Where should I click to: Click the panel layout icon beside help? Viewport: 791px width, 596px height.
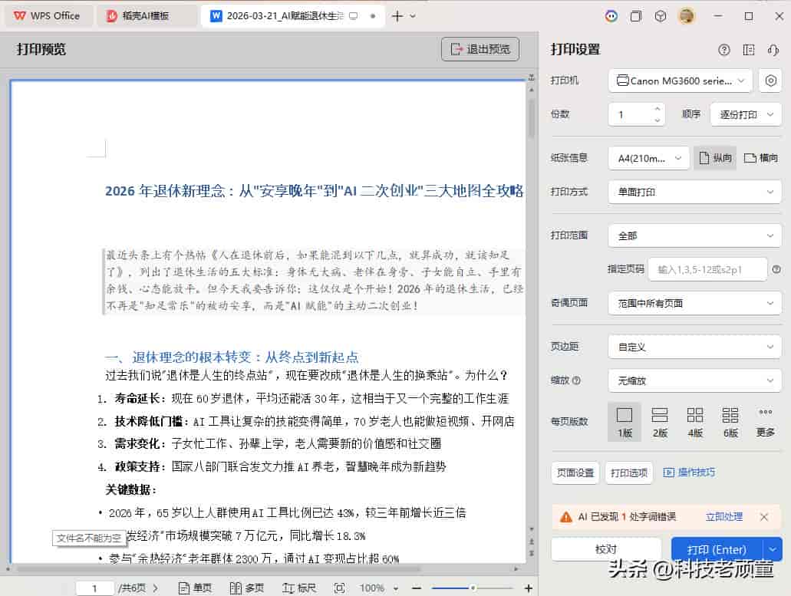tap(749, 50)
